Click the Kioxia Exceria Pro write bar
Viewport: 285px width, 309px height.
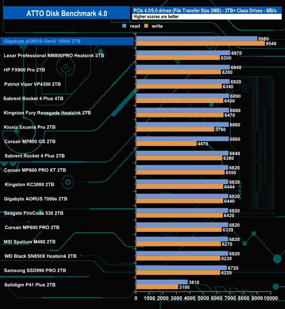175,129
